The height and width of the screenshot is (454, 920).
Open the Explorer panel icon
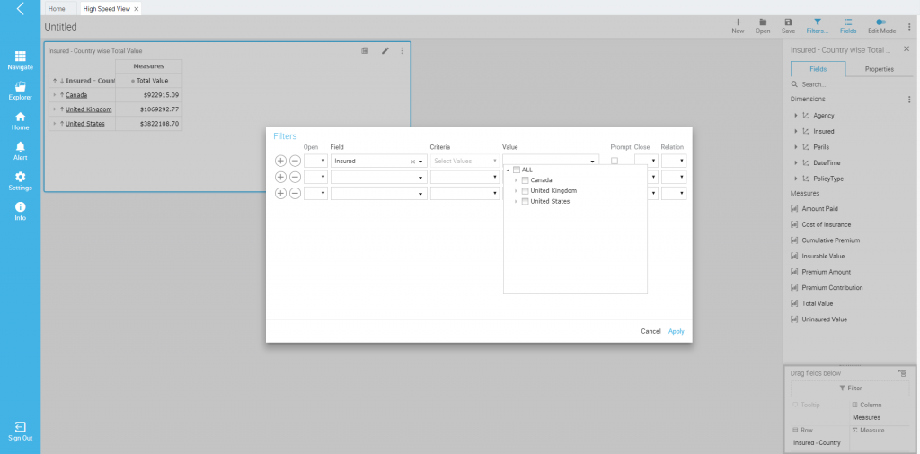pos(20,87)
